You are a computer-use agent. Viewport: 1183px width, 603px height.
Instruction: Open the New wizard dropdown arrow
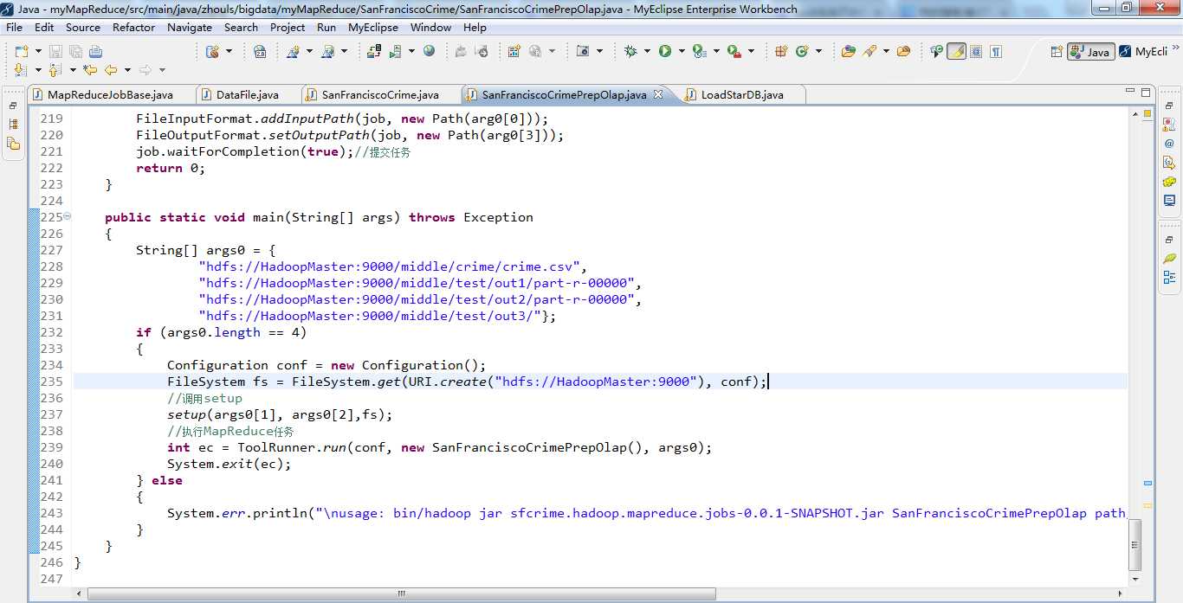click(36, 51)
